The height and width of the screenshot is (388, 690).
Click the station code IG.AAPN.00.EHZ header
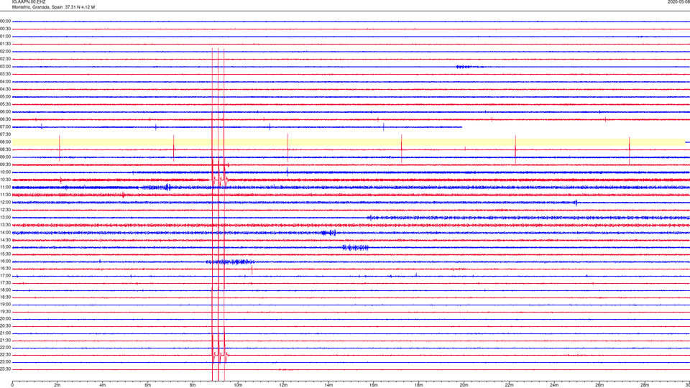click(x=29, y=2)
